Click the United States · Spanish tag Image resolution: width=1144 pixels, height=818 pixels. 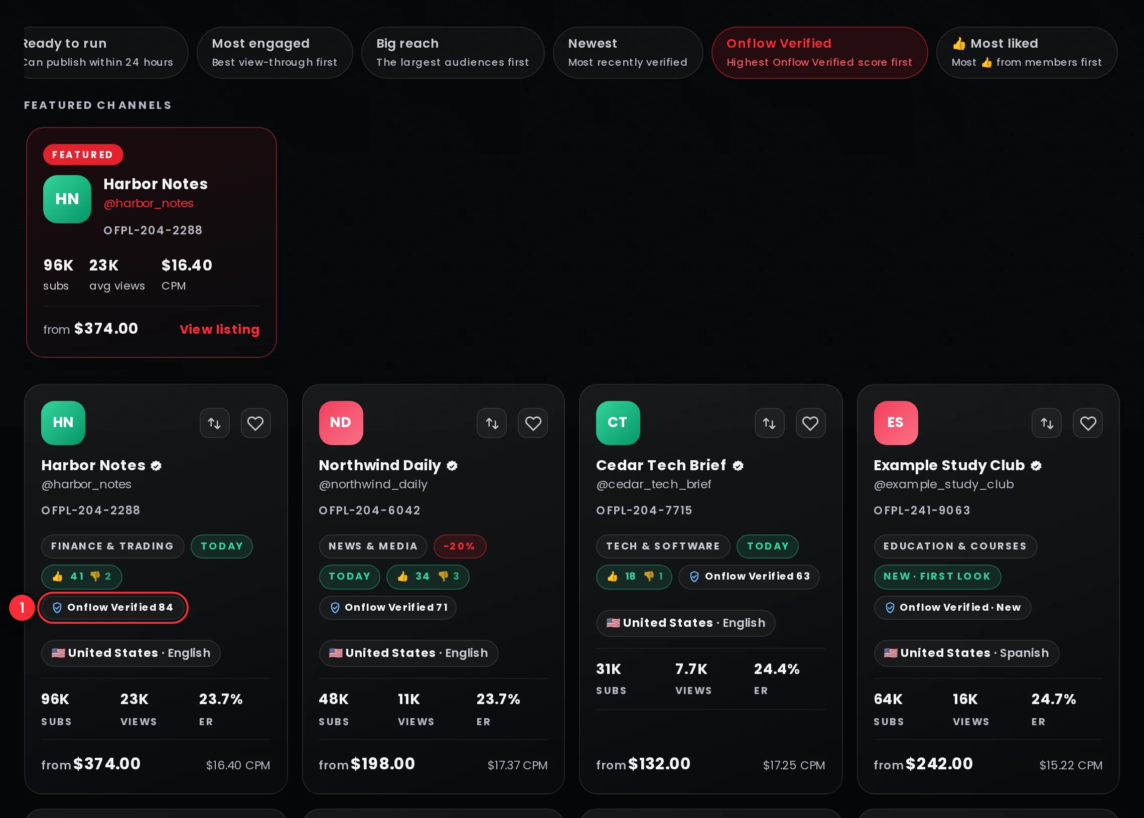click(x=966, y=653)
